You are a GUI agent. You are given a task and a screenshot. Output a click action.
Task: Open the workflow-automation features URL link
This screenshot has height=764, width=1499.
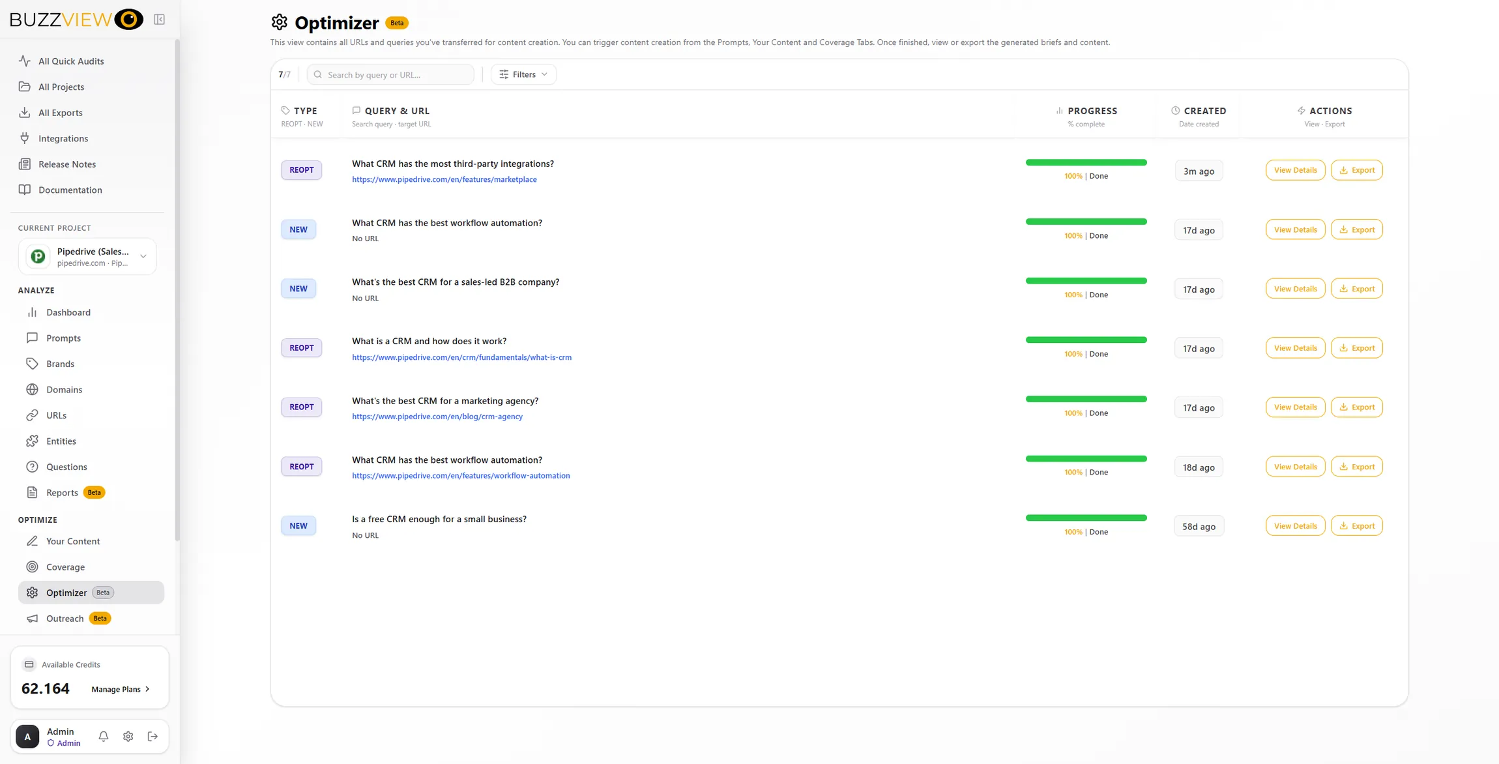461,476
